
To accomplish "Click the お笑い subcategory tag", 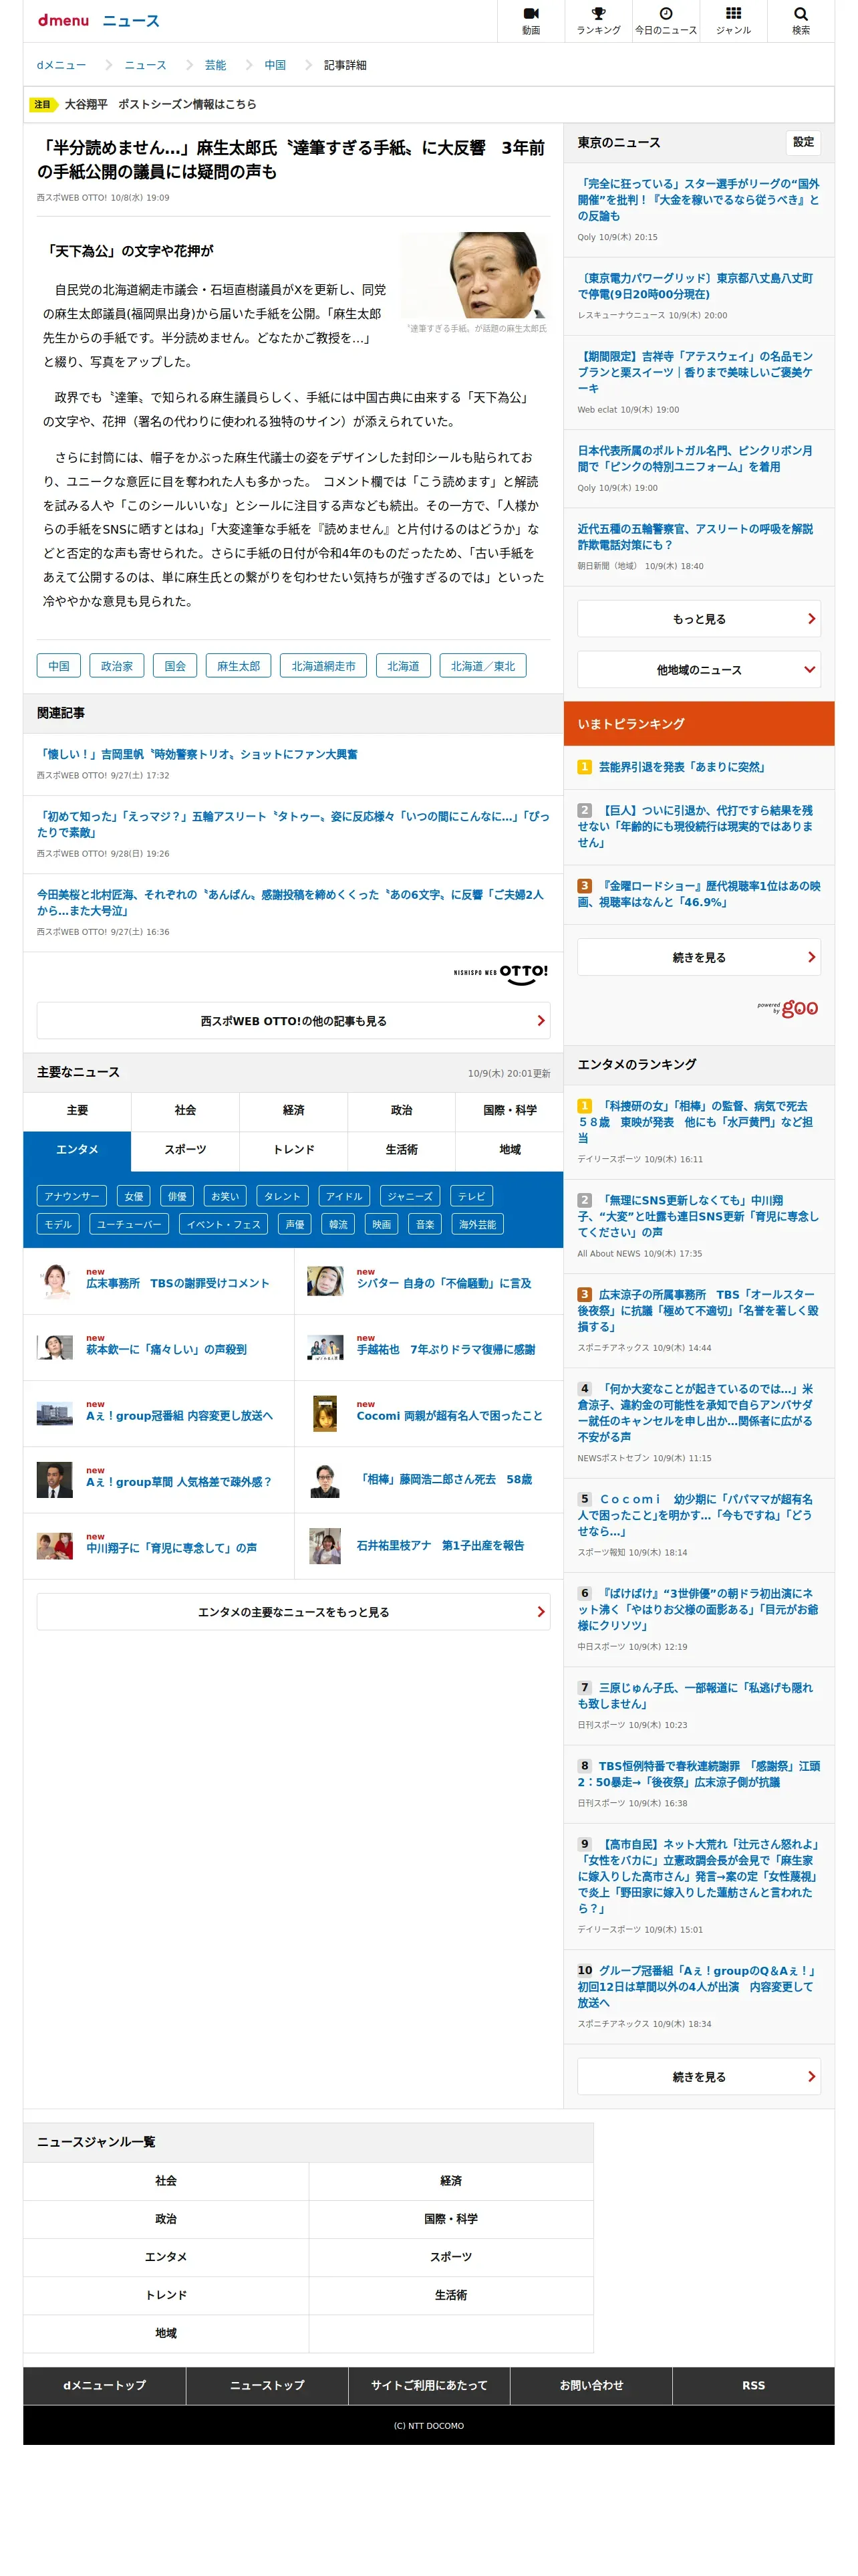I will pos(224,1196).
